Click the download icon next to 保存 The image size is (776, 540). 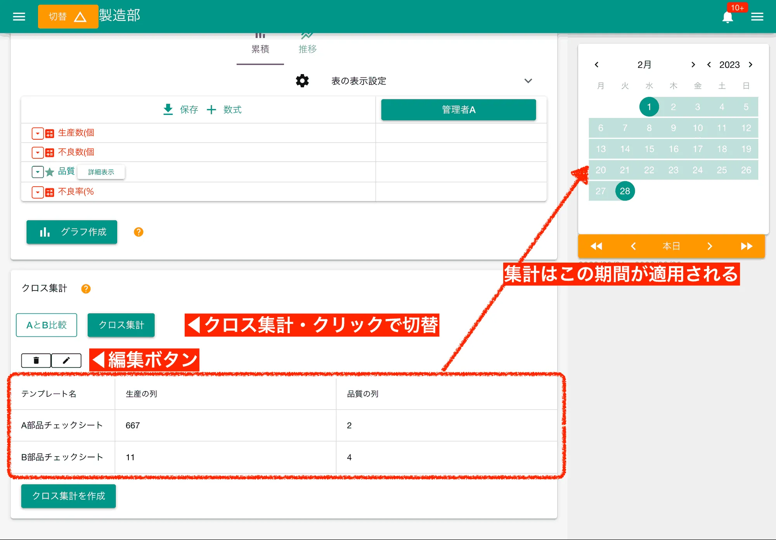[x=168, y=109]
